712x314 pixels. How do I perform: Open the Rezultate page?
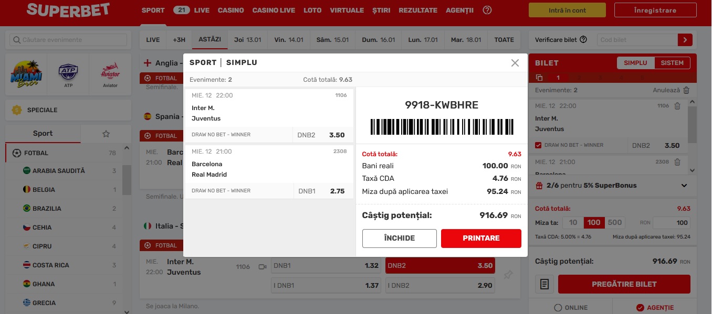[418, 10]
